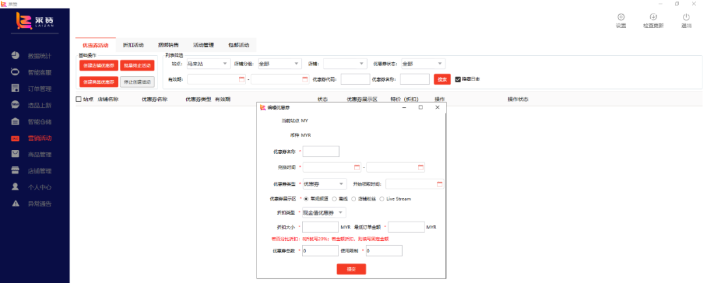Click 优惠券展示区 column header
The height and width of the screenshot is (283, 703).
point(363,99)
